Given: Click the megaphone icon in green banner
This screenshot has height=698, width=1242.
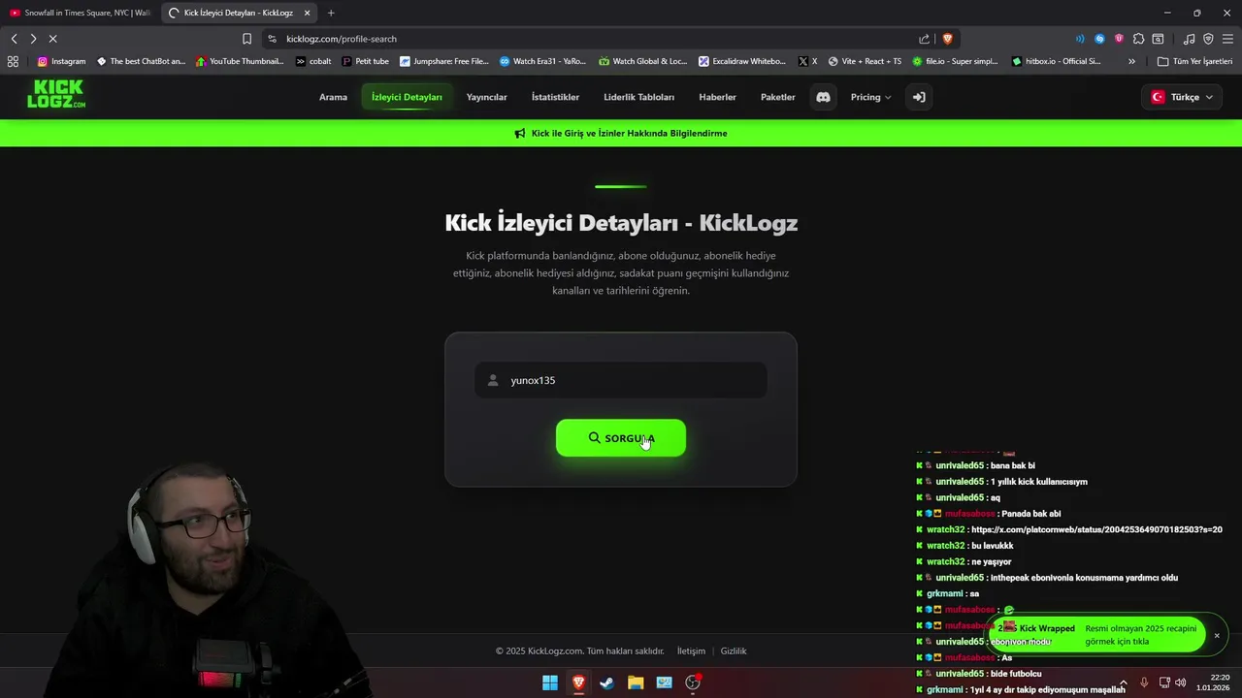Looking at the screenshot, I should 520,134.
